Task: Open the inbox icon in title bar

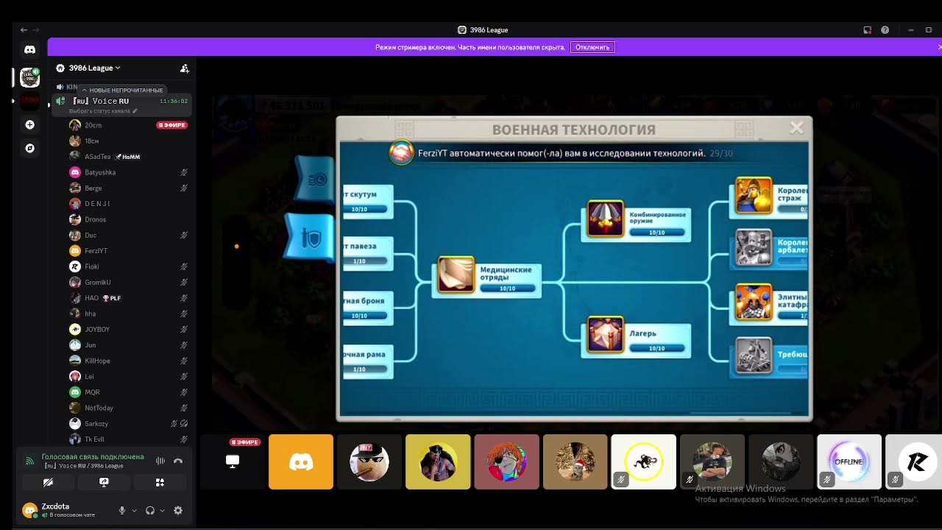Action: pos(868,30)
